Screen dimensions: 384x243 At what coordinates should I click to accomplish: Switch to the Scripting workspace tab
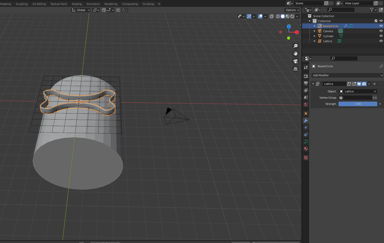148,4
